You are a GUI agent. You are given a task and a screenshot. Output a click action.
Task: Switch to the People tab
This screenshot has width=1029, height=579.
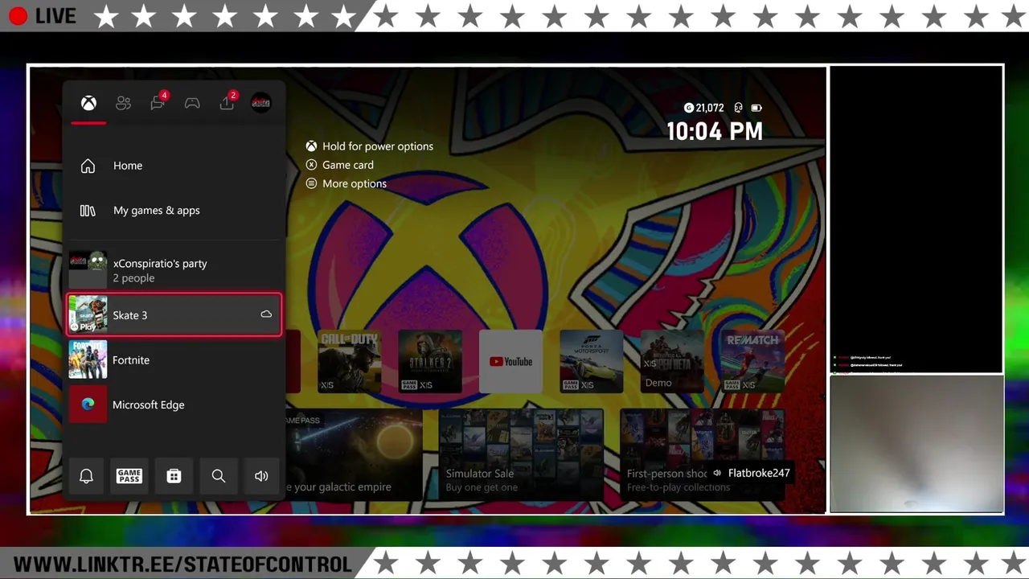coord(123,103)
